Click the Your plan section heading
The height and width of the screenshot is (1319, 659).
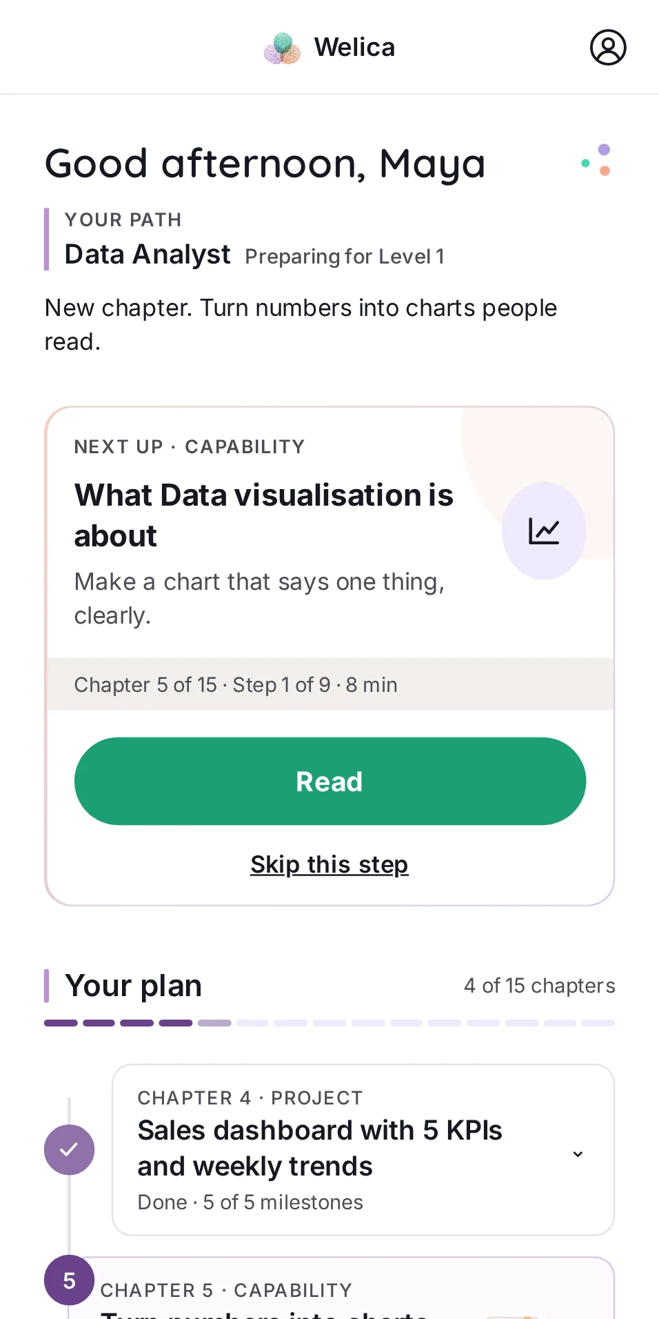point(134,986)
